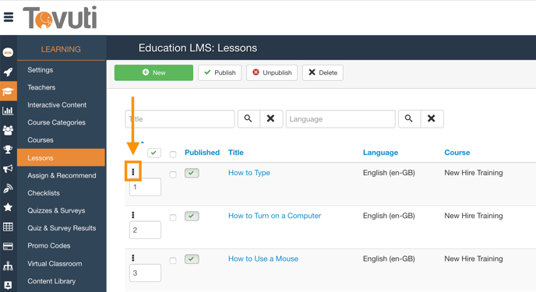Image resolution: width=536 pixels, height=292 pixels.
Task: Click the trophy icon in sidebar
Action: [x=8, y=150]
